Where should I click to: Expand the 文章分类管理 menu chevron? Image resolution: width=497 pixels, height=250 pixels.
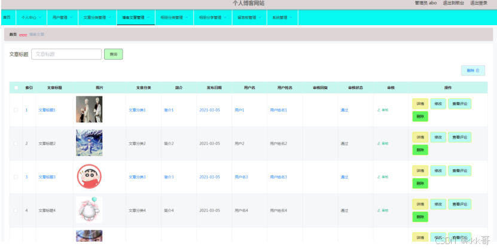point(109,17)
